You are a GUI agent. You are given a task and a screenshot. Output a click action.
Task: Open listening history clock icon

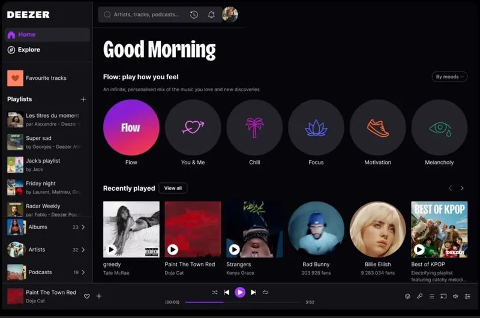tap(194, 15)
